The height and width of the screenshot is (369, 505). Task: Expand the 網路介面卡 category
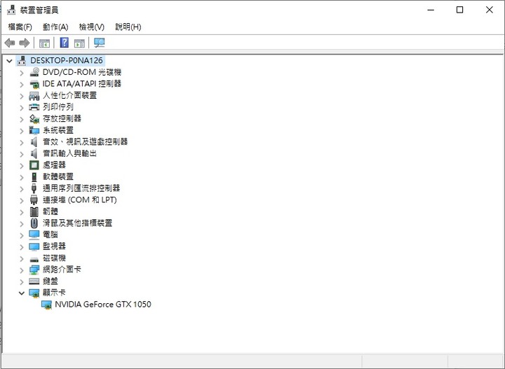[x=22, y=270]
